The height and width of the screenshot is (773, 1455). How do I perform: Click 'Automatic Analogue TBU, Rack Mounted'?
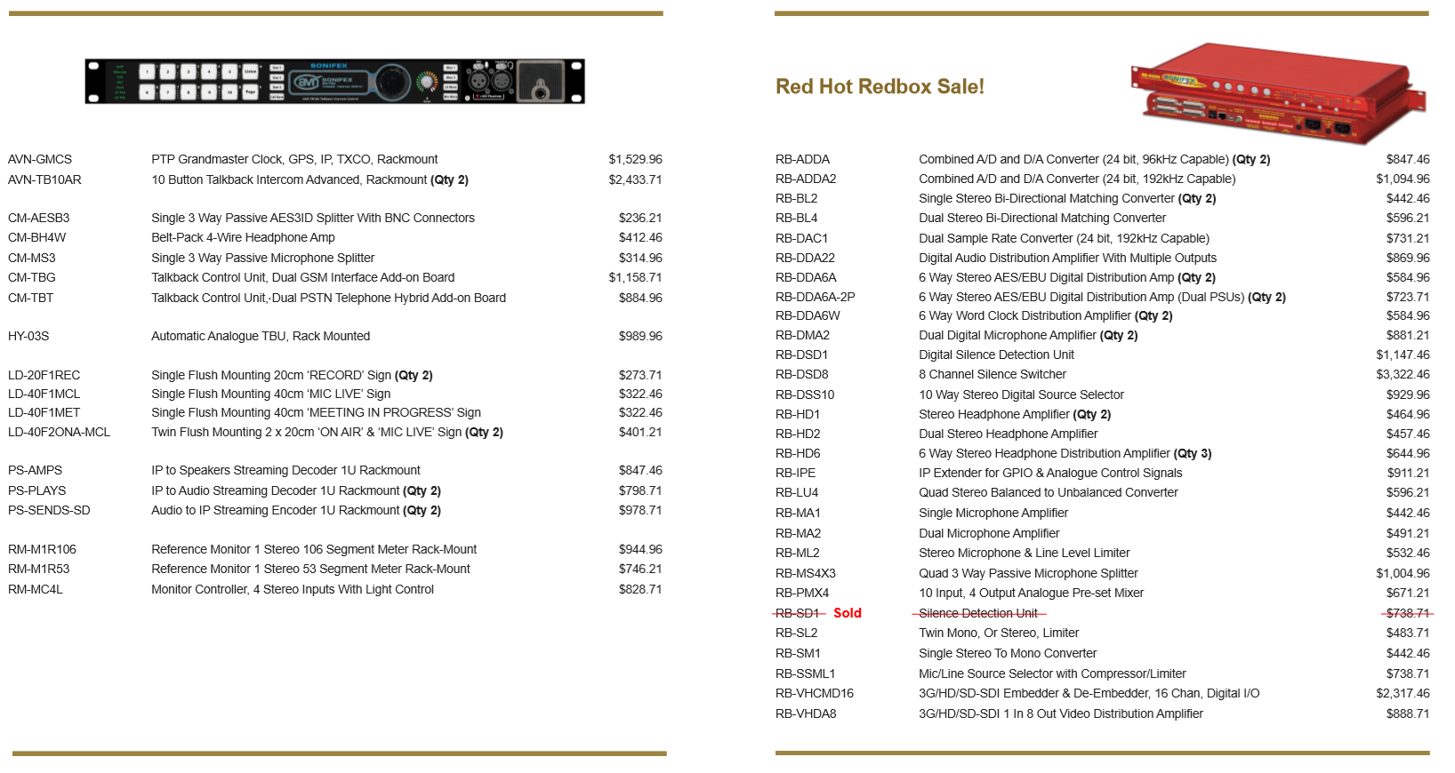(x=261, y=336)
